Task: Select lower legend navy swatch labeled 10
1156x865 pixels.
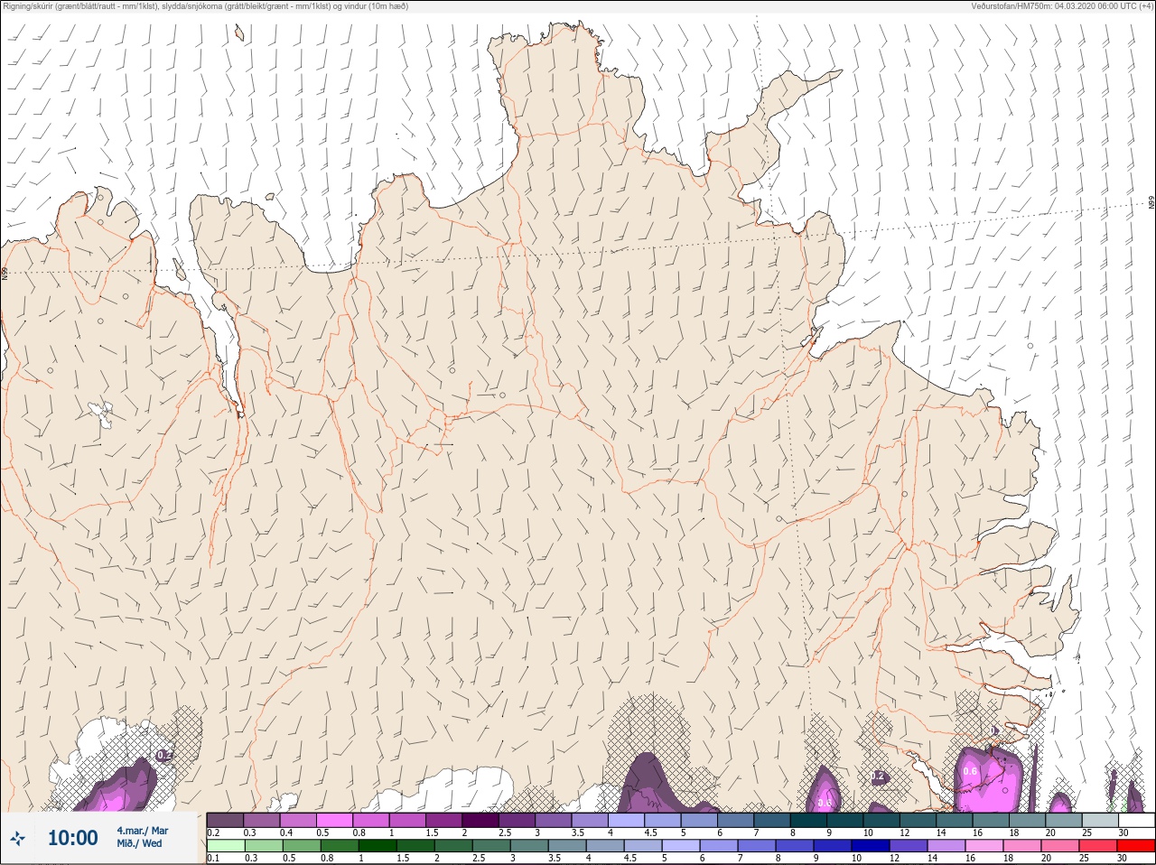Action: click(x=871, y=846)
